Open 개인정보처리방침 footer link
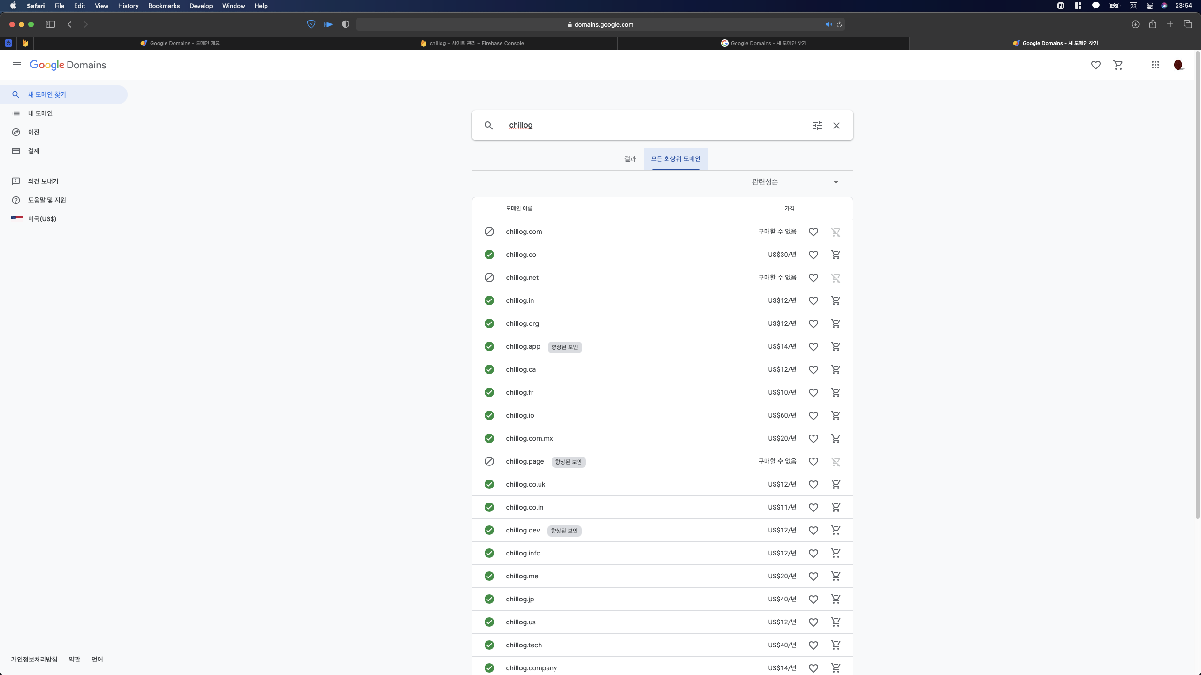The height and width of the screenshot is (675, 1201). click(34, 660)
